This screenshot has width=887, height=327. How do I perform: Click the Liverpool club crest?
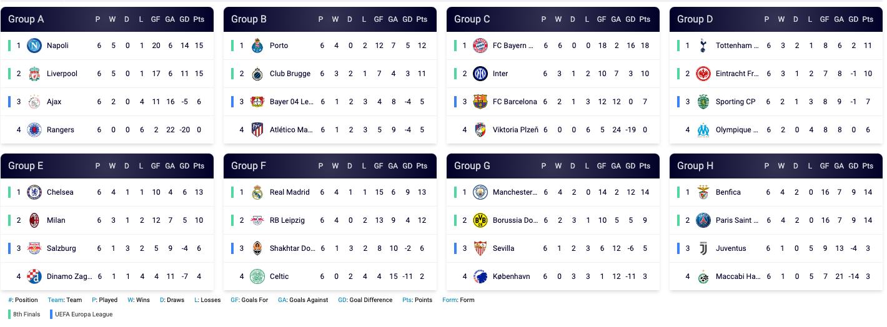coord(34,74)
